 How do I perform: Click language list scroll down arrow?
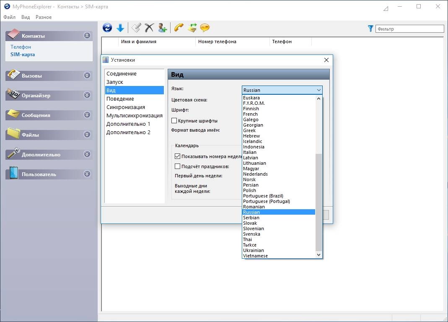coord(319,254)
